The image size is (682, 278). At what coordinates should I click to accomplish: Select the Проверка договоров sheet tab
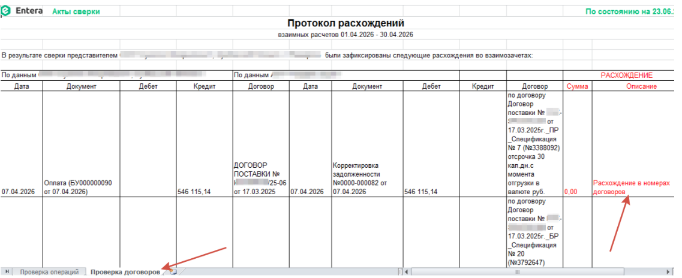click(x=125, y=272)
